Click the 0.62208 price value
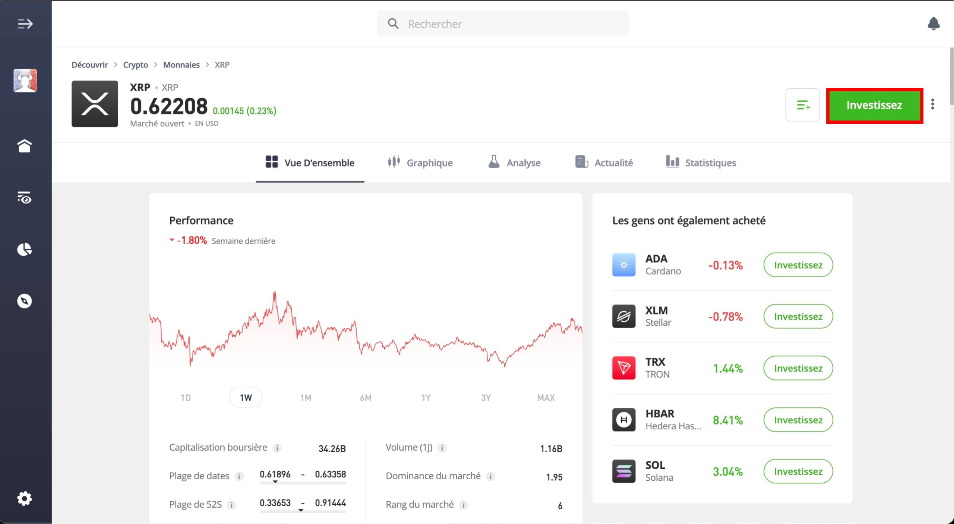Viewport: 954px width, 524px height. [x=169, y=106]
